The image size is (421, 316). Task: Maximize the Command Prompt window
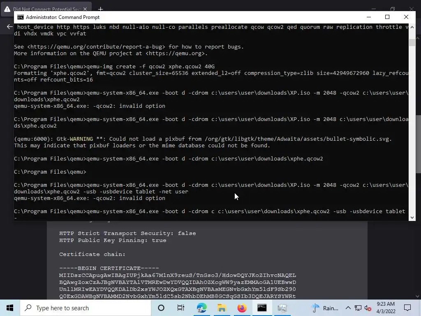pos(387,17)
